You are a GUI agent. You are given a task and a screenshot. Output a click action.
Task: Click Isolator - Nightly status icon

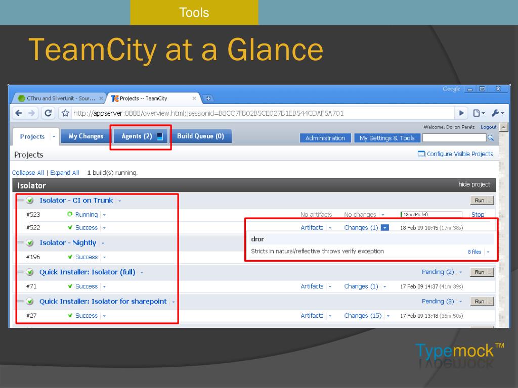tap(30, 243)
